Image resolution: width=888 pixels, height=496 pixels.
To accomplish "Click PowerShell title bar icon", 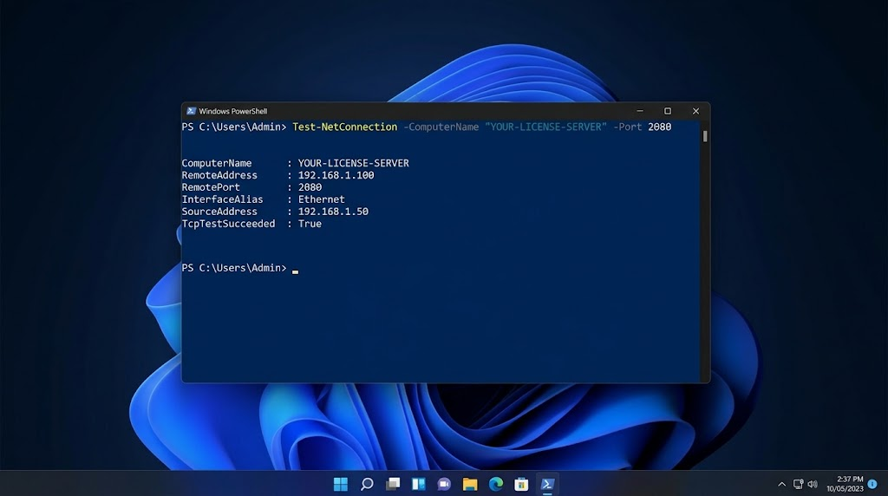I will click(191, 111).
